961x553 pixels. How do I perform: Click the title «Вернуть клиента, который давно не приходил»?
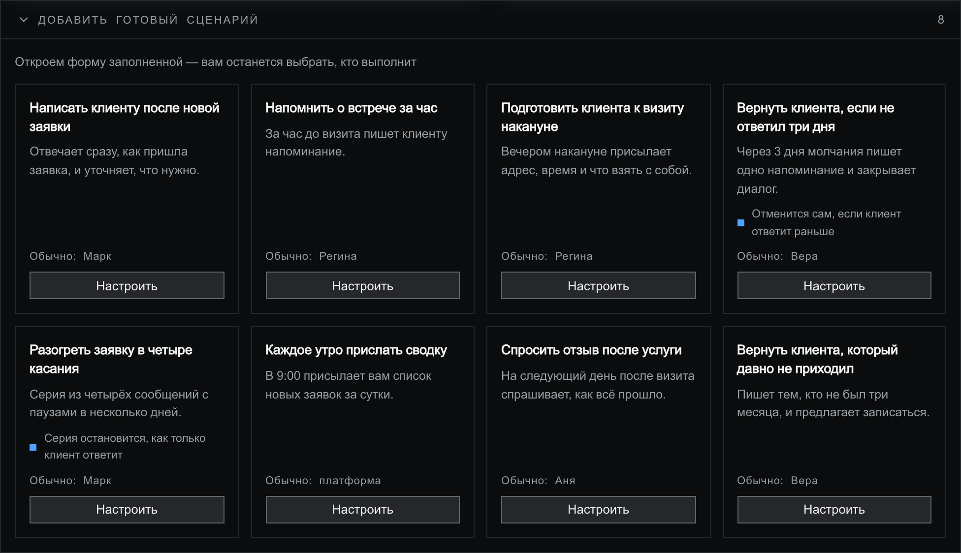tap(817, 359)
